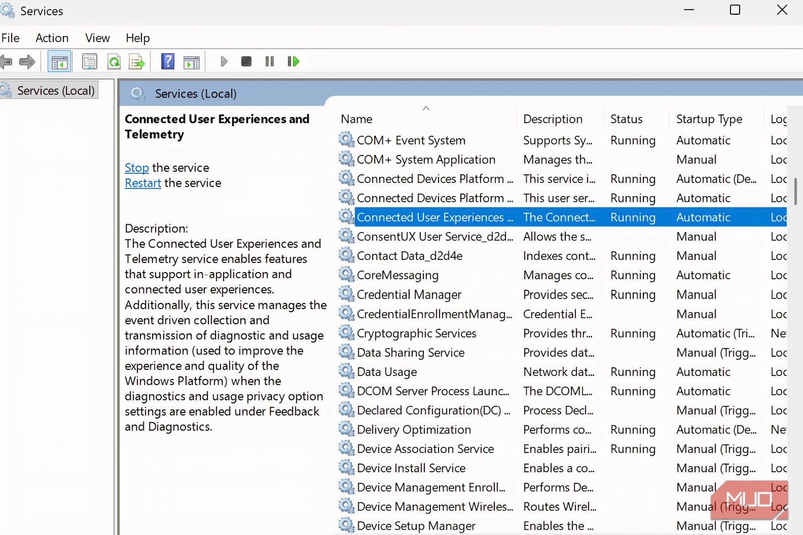This screenshot has height=535, width=803.
Task: Click gear icon next to Cryptographic Services
Action: point(346,333)
